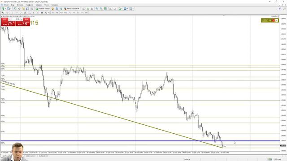Screen dimensions: 287x161
Task: Open the Profiles toolbar icon
Action: tap(9, 8)
